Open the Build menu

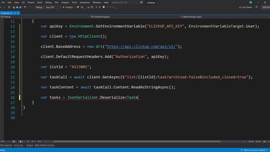pyautogui.click(x=40, y=3)
